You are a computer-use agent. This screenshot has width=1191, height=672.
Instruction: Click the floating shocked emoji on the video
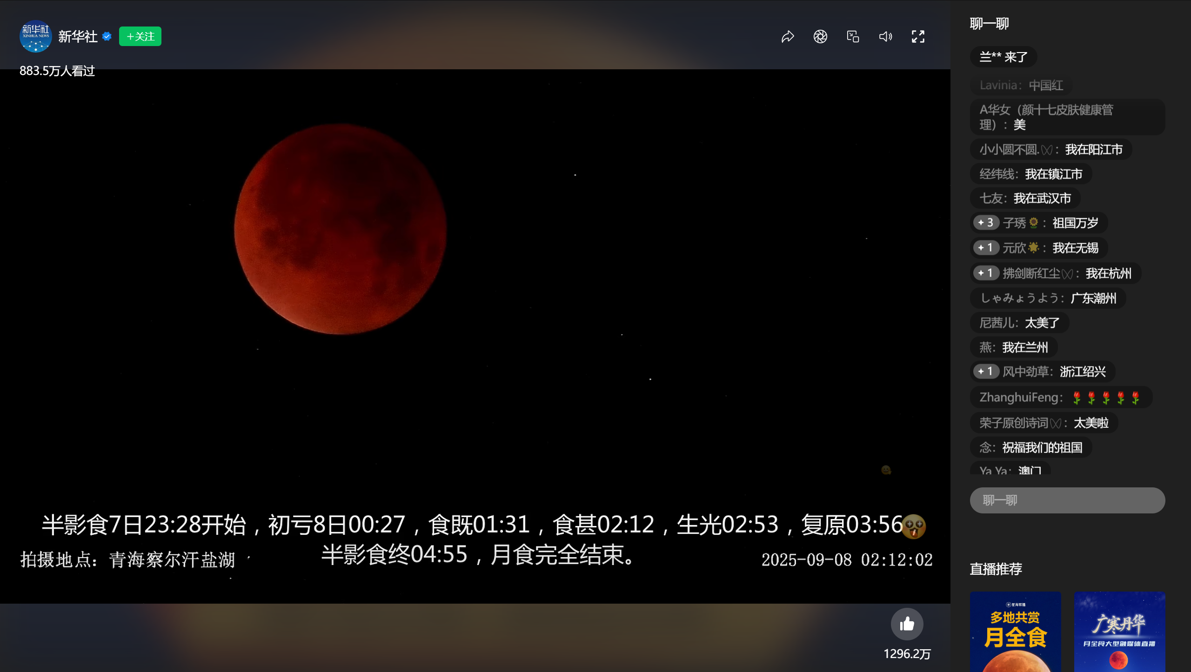click(x=914, y=526)
